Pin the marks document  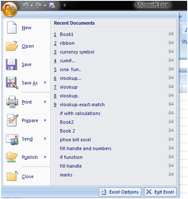point(170,174)
